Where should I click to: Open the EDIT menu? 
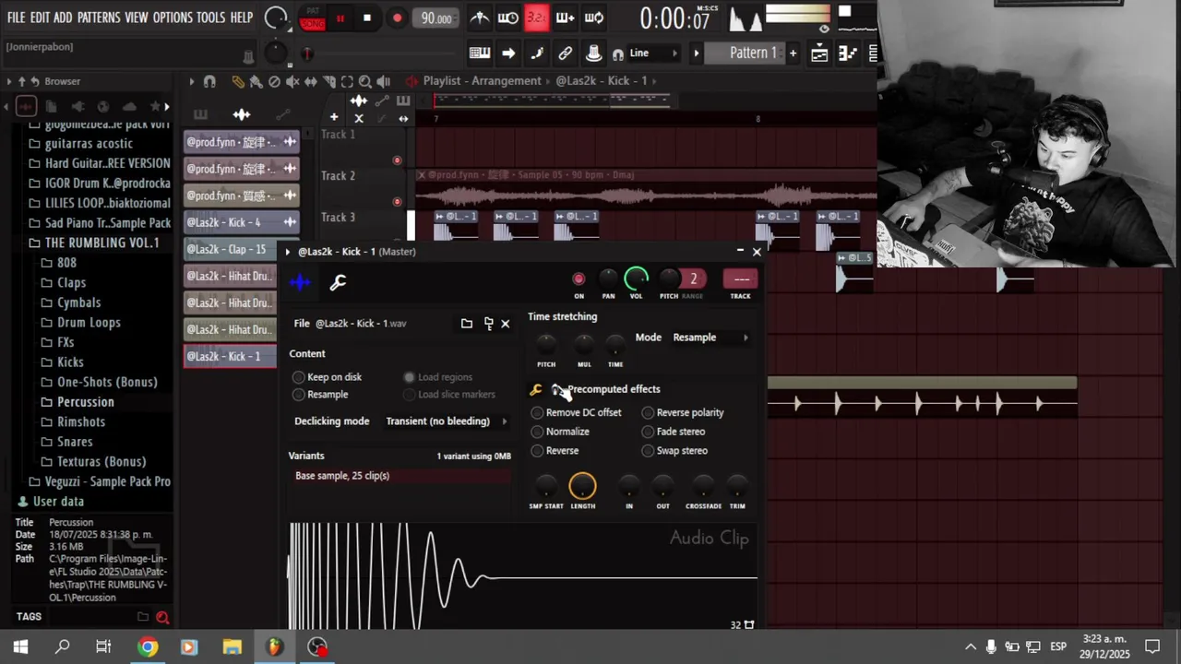(40, 18)
